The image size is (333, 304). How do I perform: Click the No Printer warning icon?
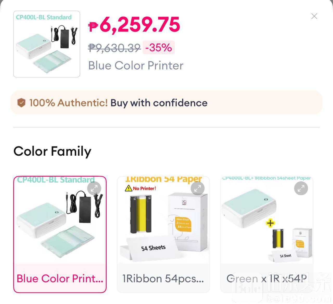tap(129, 188)
